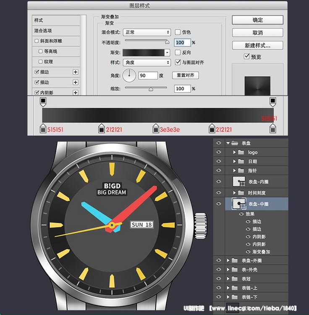The width and height of the screenshot is (309, 315).
Task: Open 混合选项 in the style list
Action: coord(56,31)
